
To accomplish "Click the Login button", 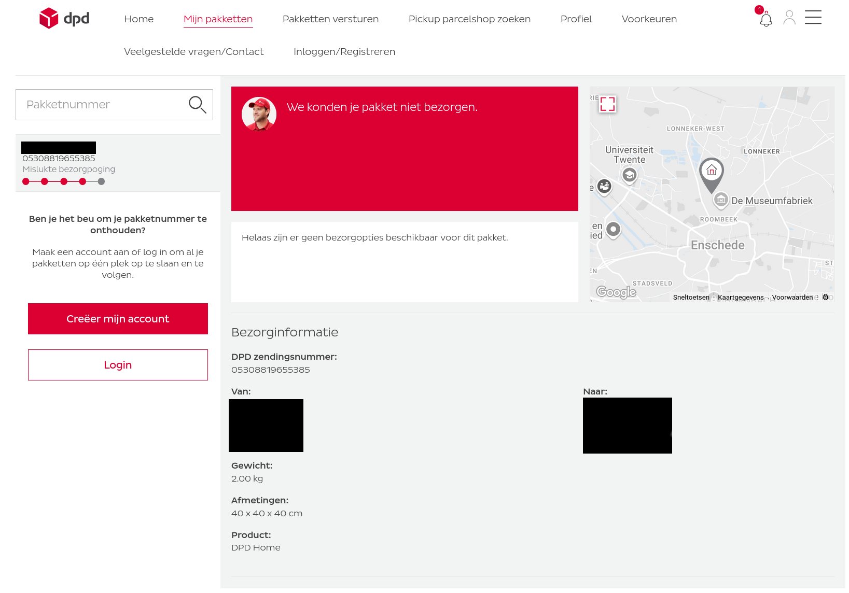I will (x=118, y=365).
